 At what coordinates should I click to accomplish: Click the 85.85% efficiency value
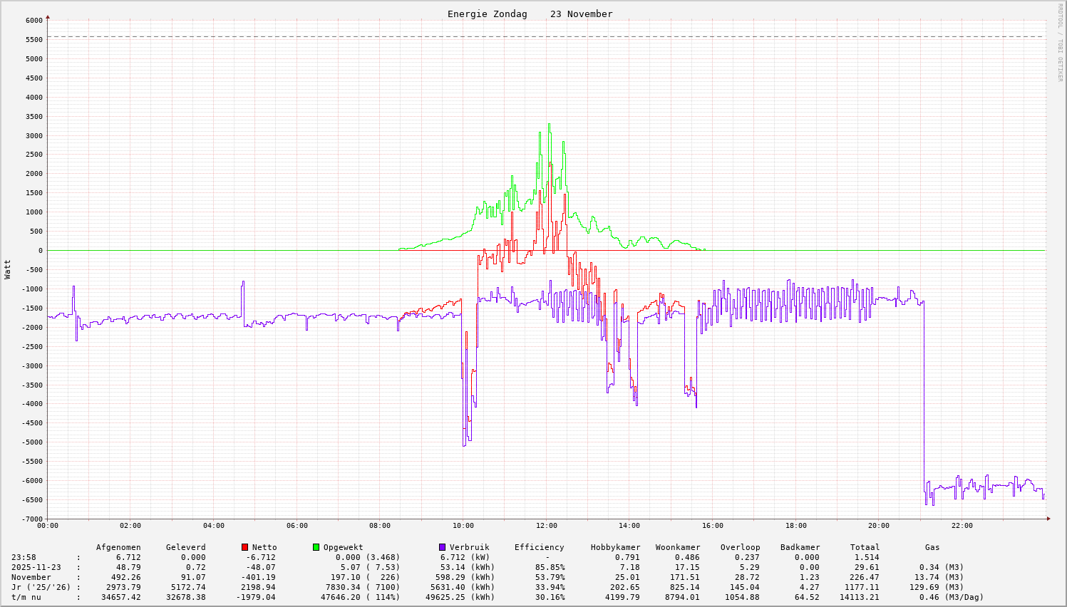pos(550,567)
